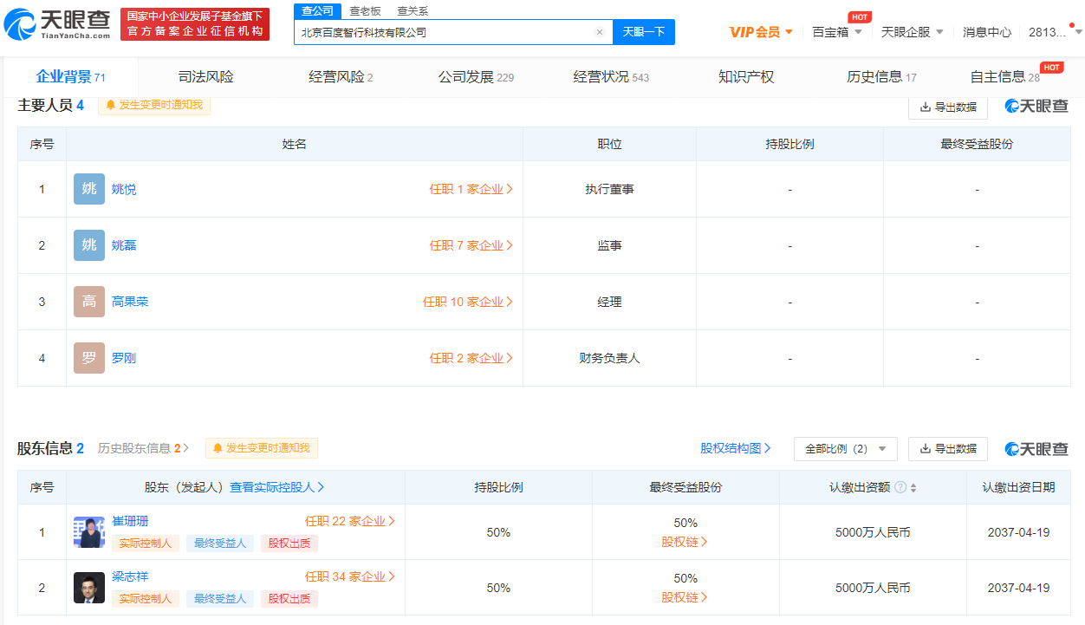Screen dimensions: 1085x625
Task: Open 姚悦's profile name link
Action: [x=124, y=189]
